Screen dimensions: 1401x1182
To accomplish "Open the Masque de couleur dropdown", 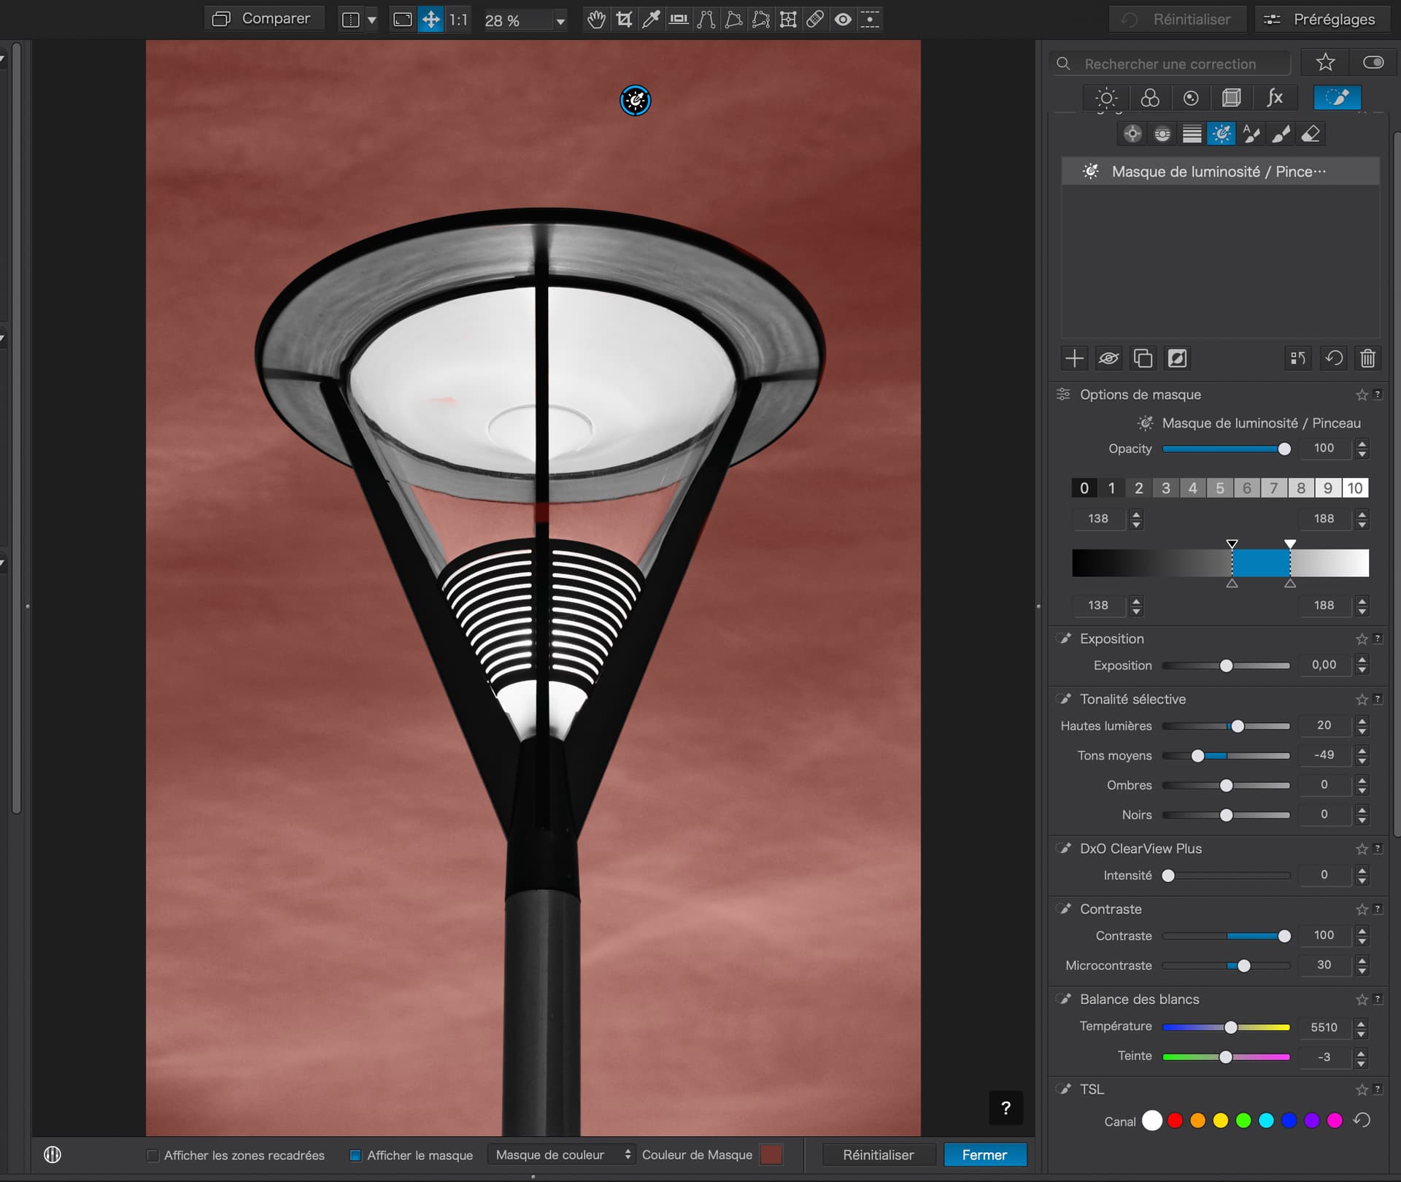I will pos(560,1155).
